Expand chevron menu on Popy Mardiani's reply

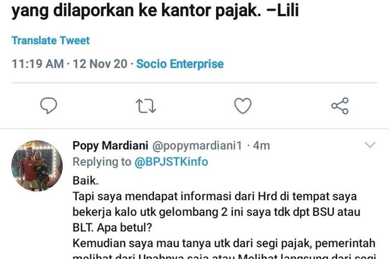click(370, 145)
